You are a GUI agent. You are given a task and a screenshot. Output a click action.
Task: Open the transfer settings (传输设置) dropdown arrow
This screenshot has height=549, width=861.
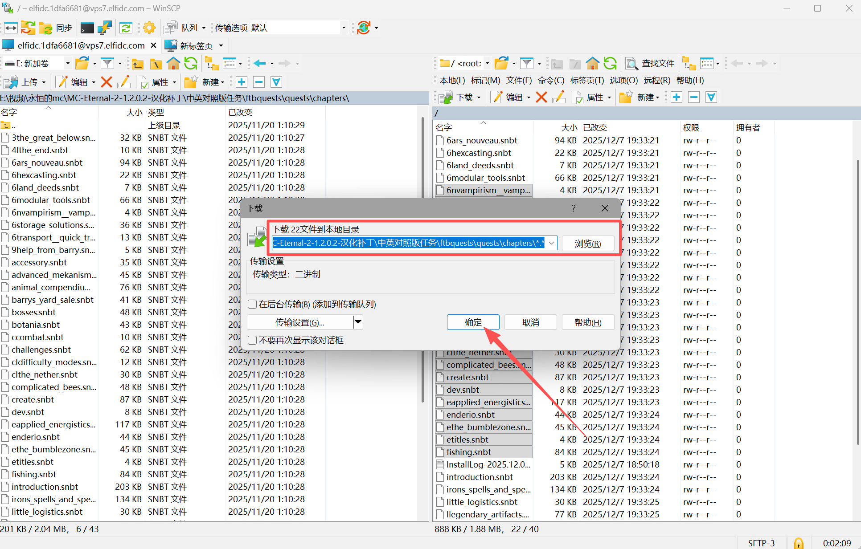coord(358,322)
